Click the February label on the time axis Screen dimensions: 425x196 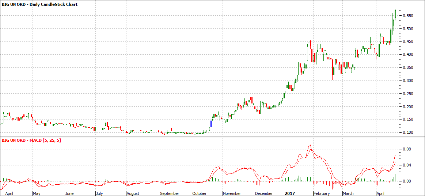tap(322, 193)
